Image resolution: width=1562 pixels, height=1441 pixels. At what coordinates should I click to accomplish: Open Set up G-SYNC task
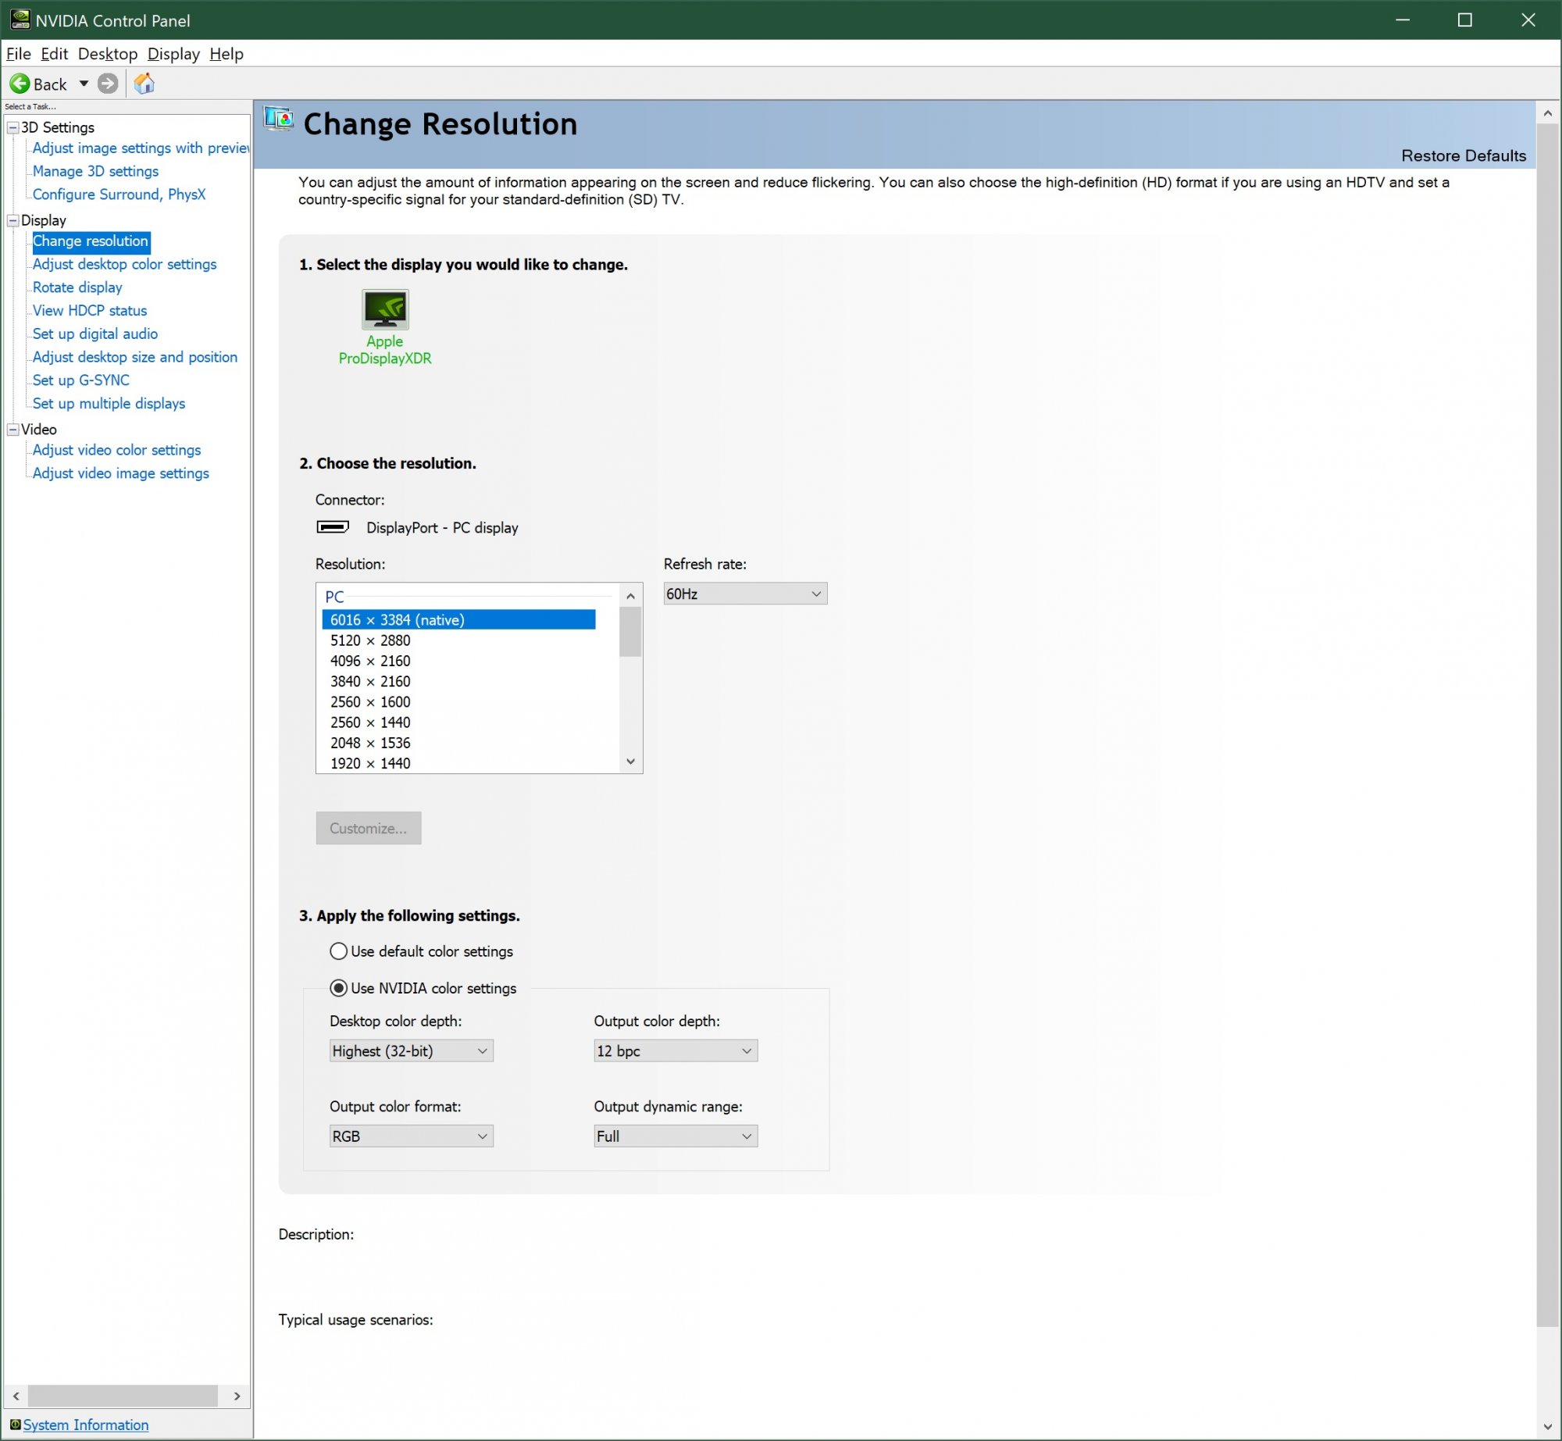point(80,380)
